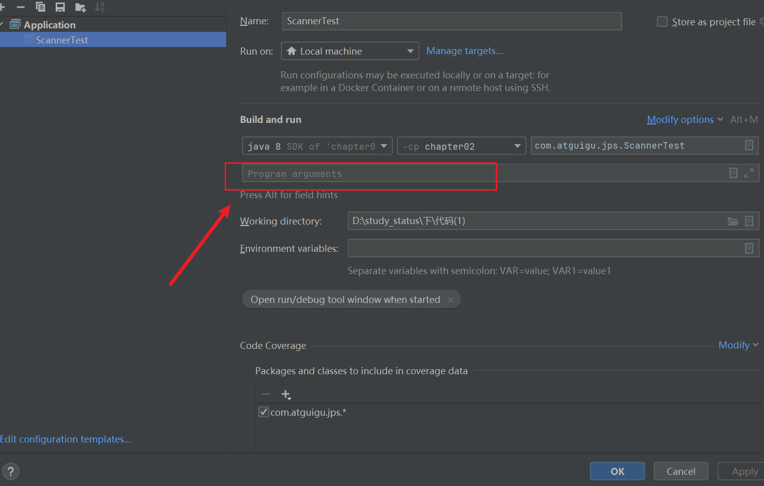Expand the Program arguments field editor
764x486 pixels.
(x=749, y=173)
